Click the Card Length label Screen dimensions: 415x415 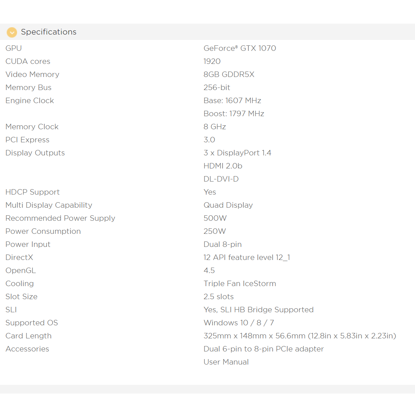pos(29,336)
